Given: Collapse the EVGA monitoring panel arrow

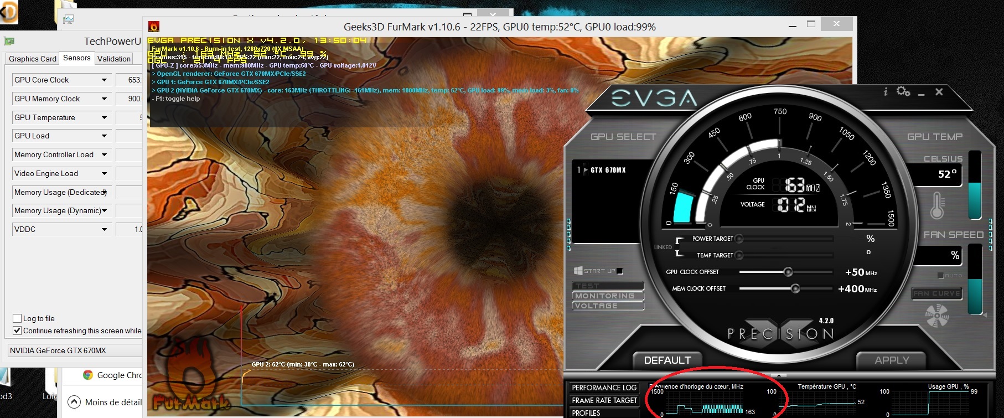Looking at the screenshot, I should point(779,375).
